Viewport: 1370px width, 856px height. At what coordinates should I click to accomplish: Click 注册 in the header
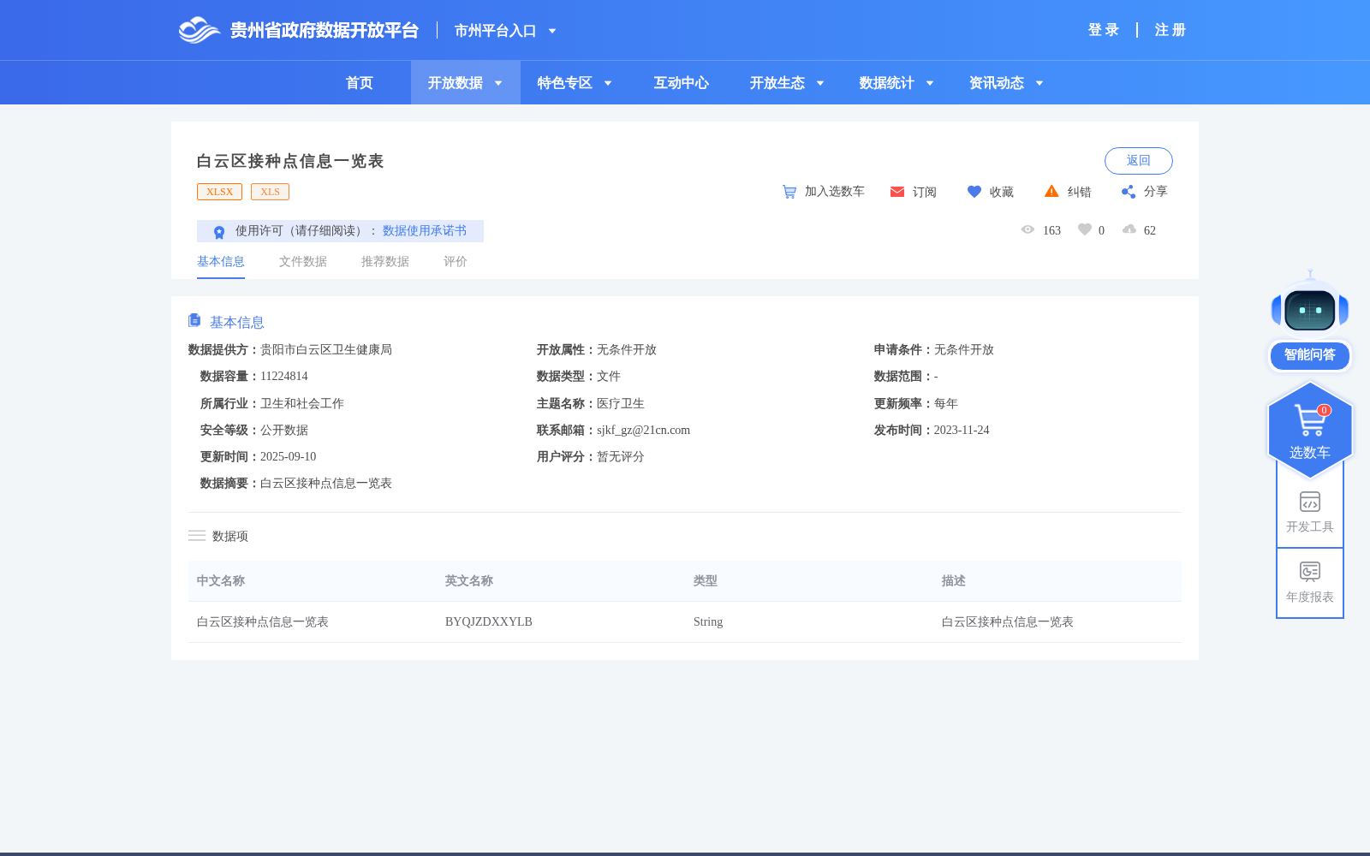[x=1170, y=30]
